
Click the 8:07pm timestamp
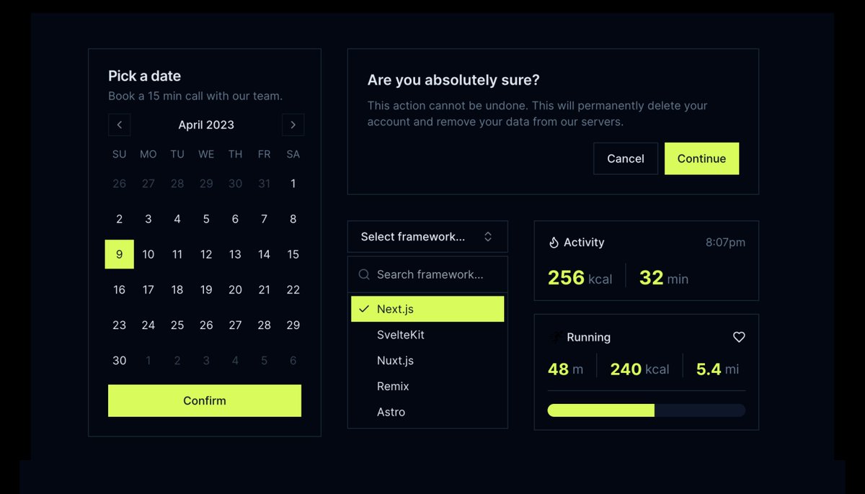(725, 243)
